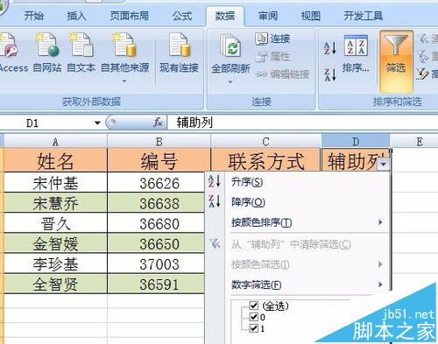The height and width of the screenshot is (344, 438).
Task: Click the 全部刷新 refresh icon
Action: (x=230, y=46)
